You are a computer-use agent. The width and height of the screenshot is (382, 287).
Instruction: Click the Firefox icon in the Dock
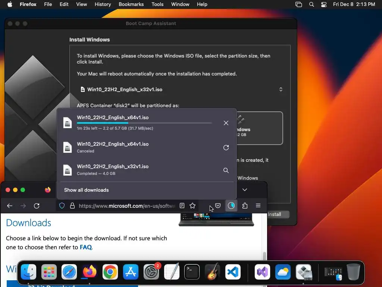(x=90, y=272)
